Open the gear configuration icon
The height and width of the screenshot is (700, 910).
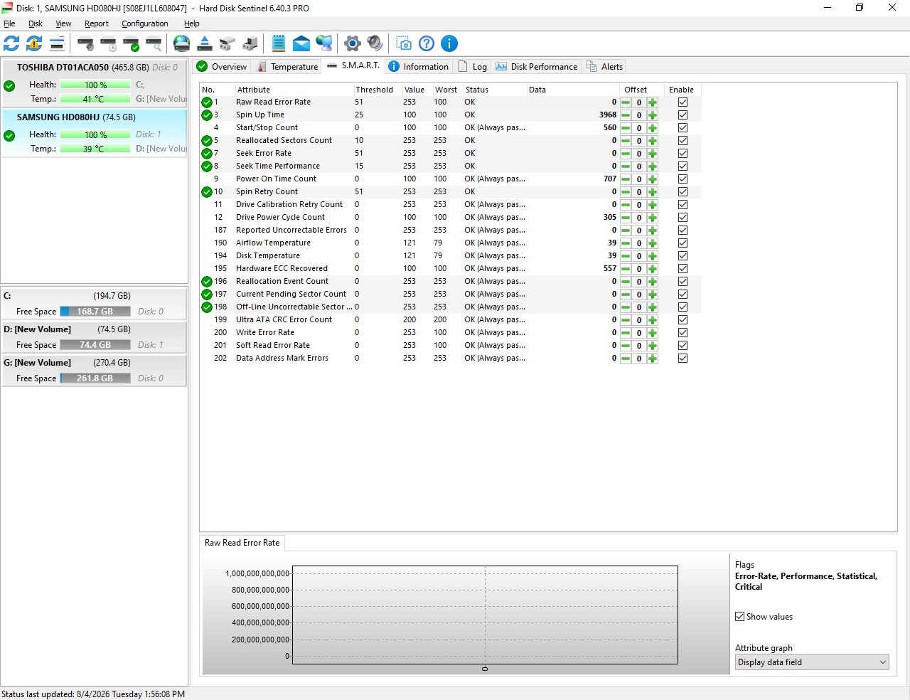353,43
